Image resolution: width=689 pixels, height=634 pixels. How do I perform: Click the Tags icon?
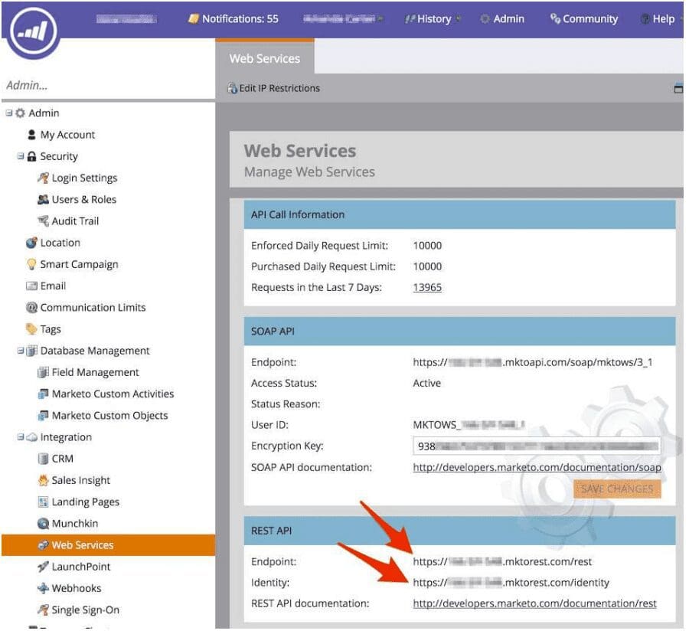tap(31, 329)
